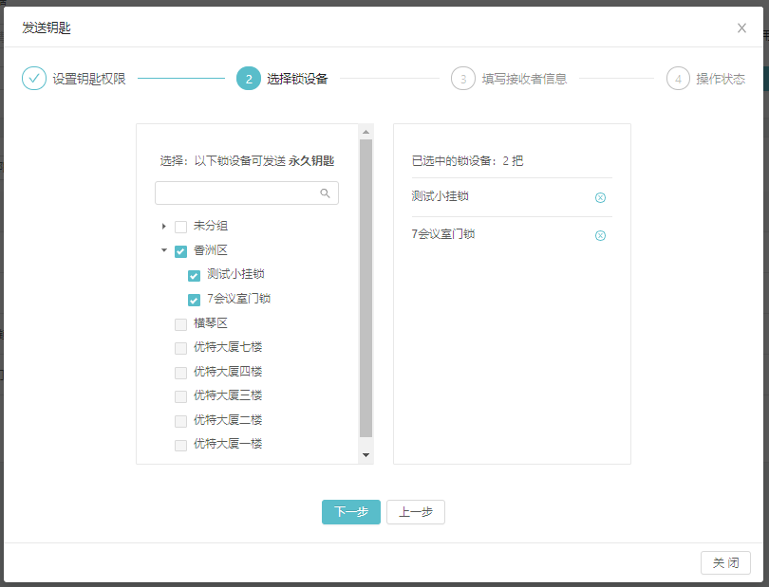Select the 横琴区 group label
The width and height of the screenshot is (769, 587).
[x=211, y=323]
